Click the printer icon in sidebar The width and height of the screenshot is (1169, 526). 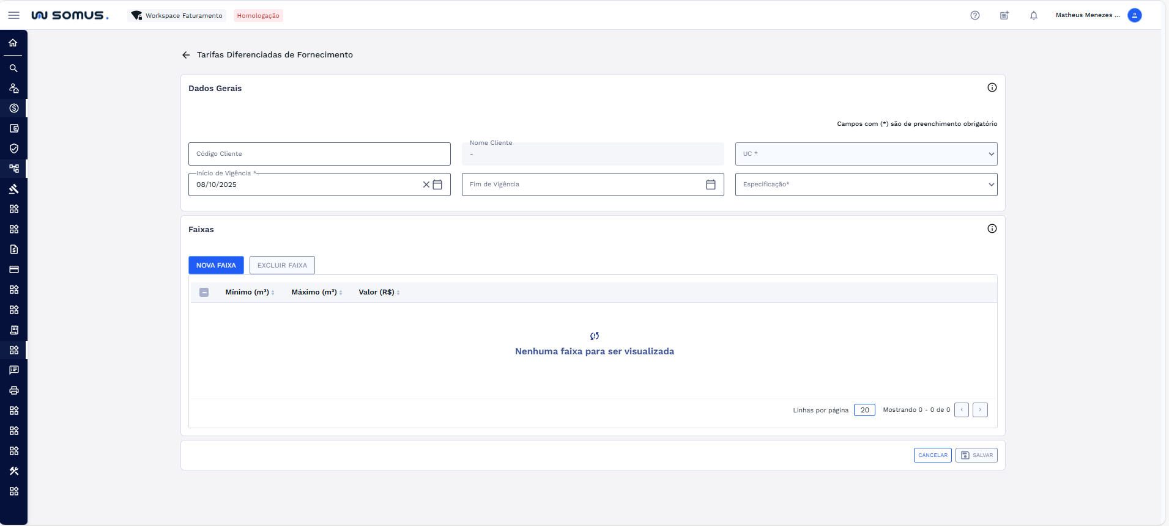point(13,390)
